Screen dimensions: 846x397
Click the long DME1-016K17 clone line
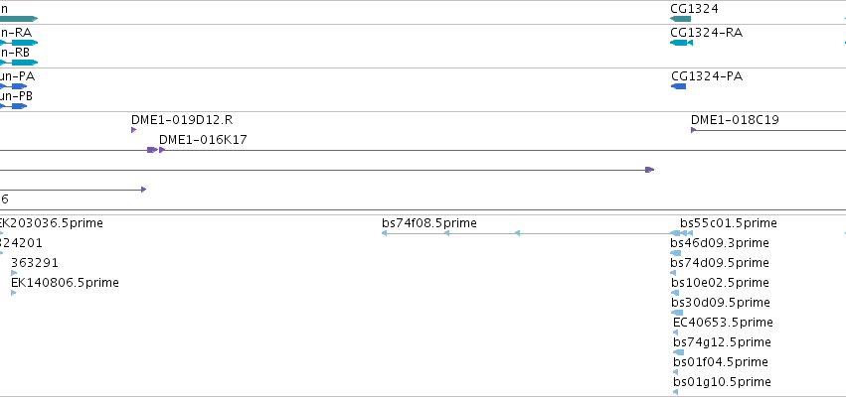pos(502,150)
